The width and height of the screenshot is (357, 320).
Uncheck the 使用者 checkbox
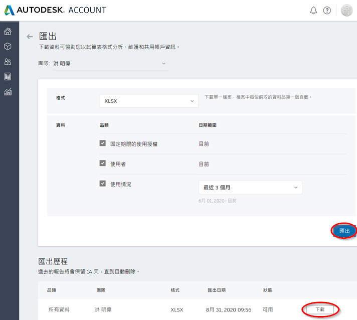click(x=102, y=164)
